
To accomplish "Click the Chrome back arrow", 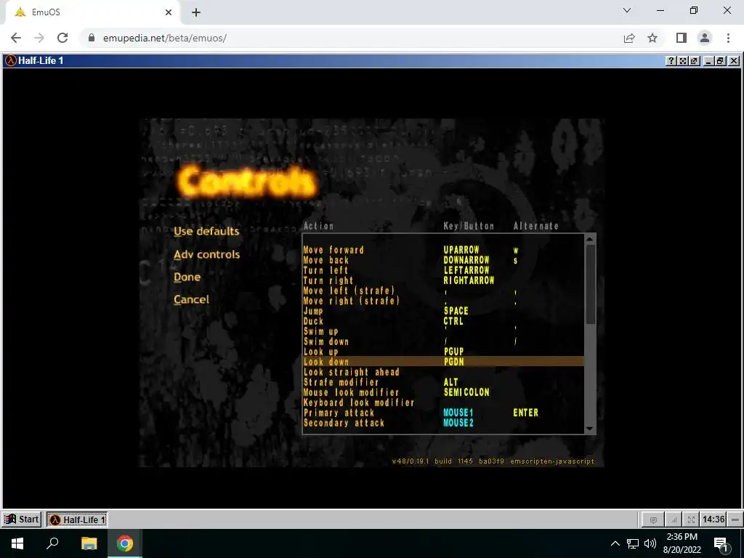I will pyautogui.click(x=16, y=38).
